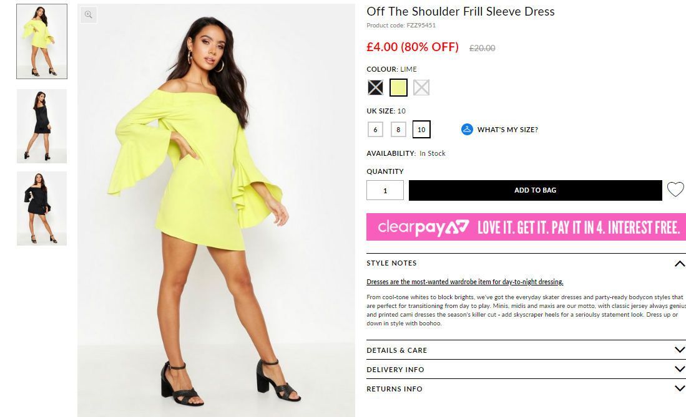Open the What's My Size link

pyautogui.click(x=507, y=130)
